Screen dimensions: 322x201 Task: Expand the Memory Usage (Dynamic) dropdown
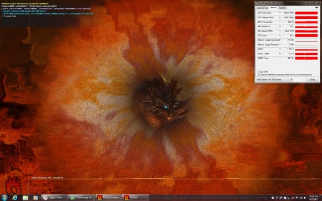280,44
